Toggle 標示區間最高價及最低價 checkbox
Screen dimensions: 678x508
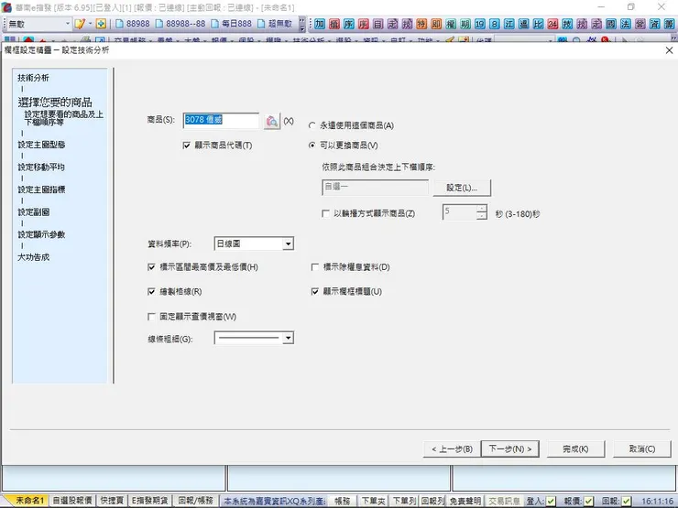pos(151,267)
